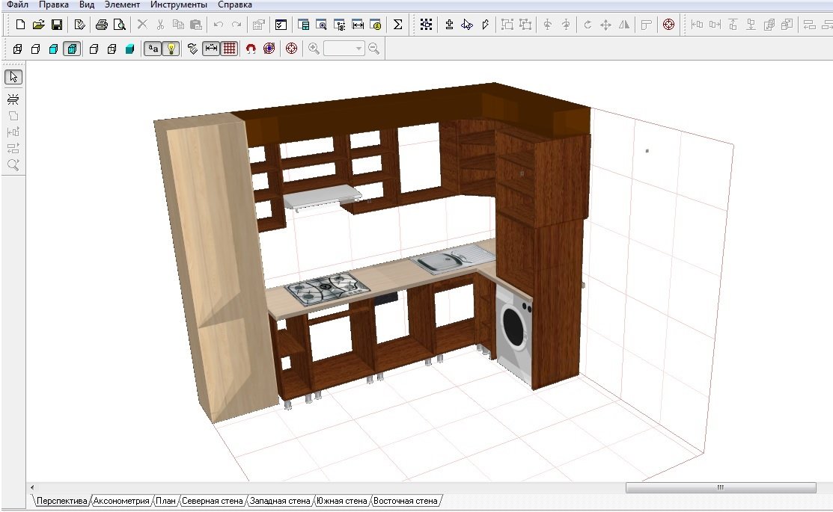Click the four-arrow move icon
The height and width of the screenshot is (512, 833).
605,25
